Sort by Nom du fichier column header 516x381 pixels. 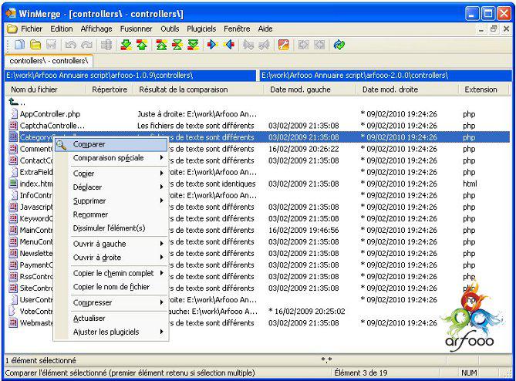click(x=46, y=89)
